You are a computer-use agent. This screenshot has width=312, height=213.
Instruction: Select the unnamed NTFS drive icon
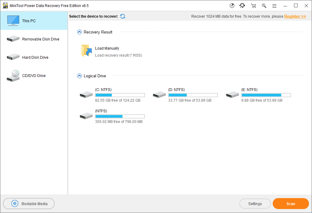click(86, 116)
